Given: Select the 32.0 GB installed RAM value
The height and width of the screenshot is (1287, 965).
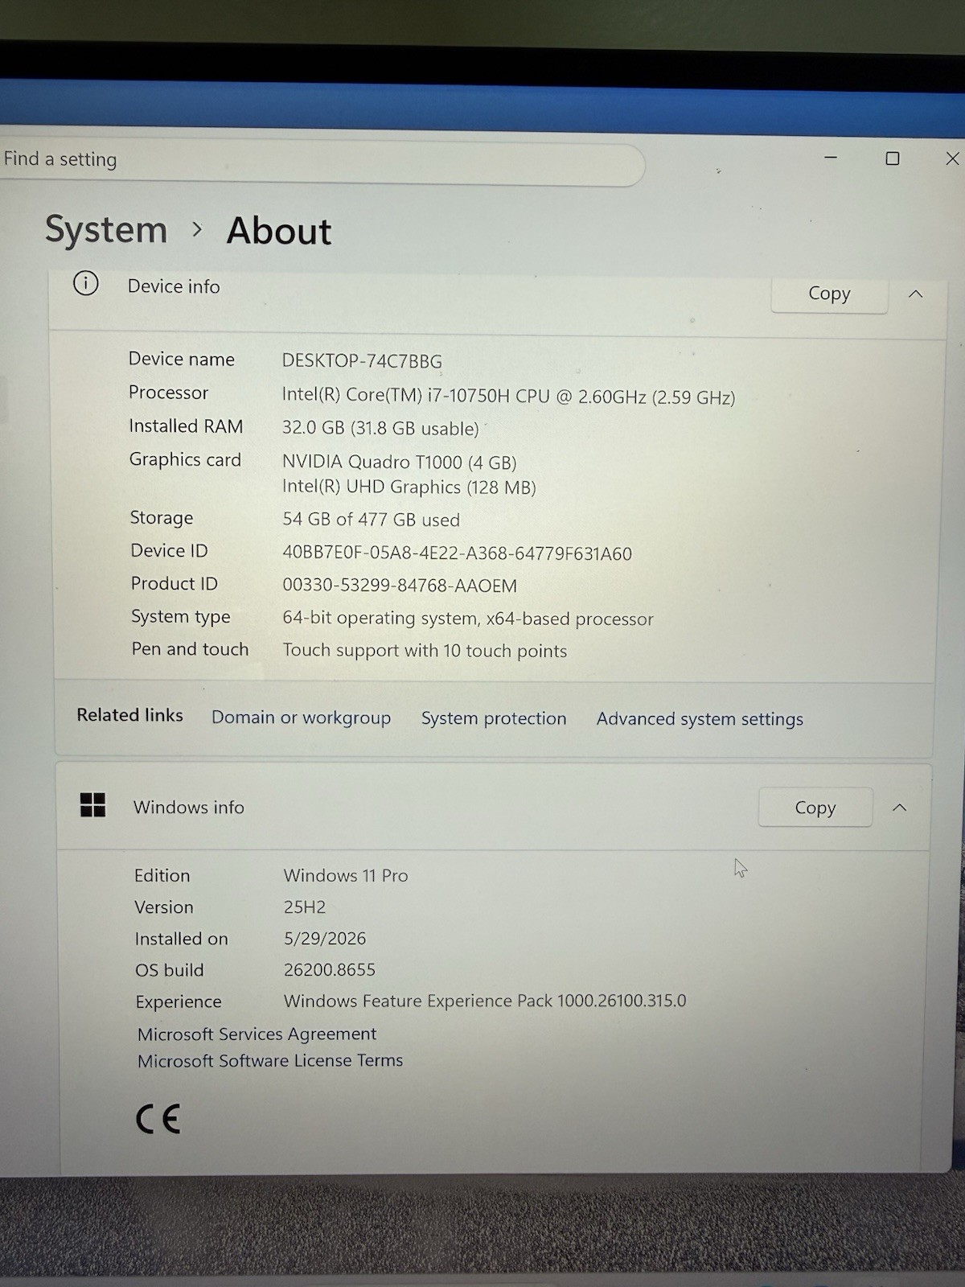Looking at the screenshot, I should tap(380, 429).
